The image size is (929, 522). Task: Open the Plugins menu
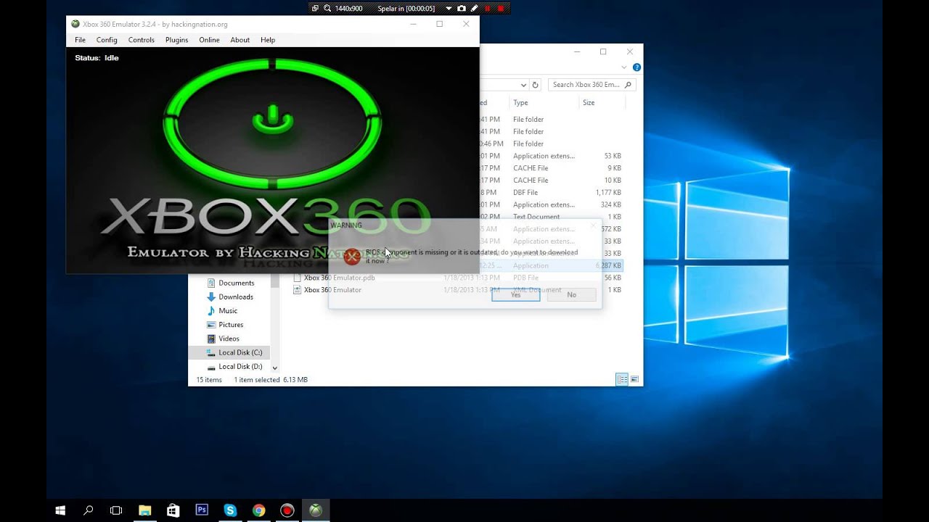(x=176, y=40)
